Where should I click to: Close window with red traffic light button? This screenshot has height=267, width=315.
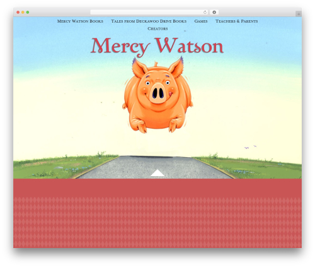(18, 12)
